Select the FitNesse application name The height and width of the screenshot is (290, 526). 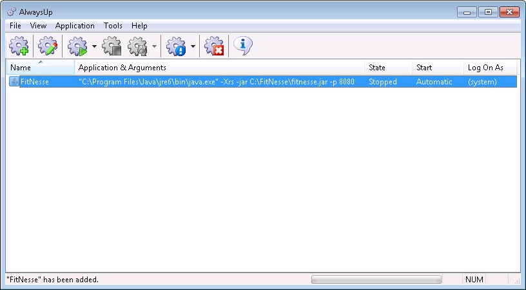pyautogui.click(x=35, y=82)
